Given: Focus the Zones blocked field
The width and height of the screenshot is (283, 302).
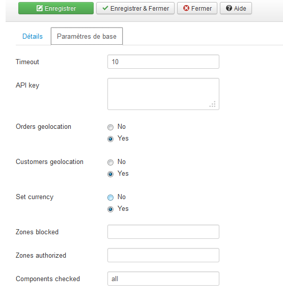Looking at the screenshot, I should click(163, 232).
